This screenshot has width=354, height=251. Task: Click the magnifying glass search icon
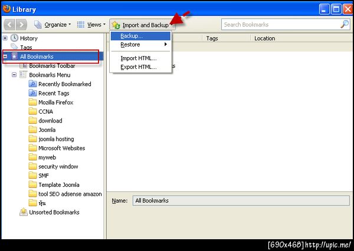345,24
